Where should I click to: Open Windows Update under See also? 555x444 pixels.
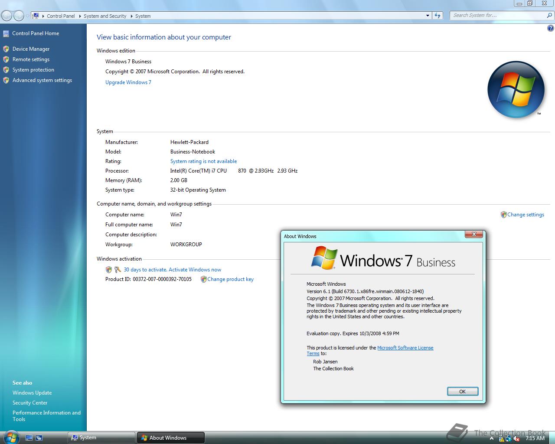(x=32, y=393)
